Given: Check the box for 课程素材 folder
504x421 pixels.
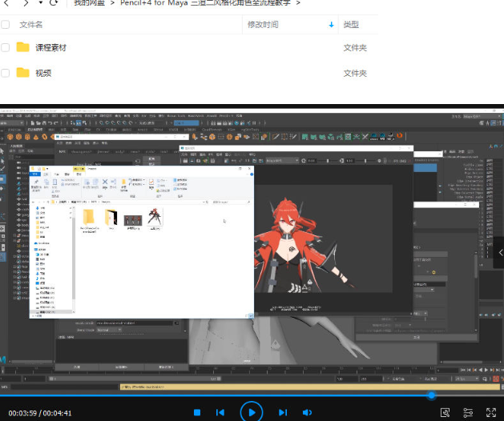Looking at the screenshot, I should click(5, 47).
